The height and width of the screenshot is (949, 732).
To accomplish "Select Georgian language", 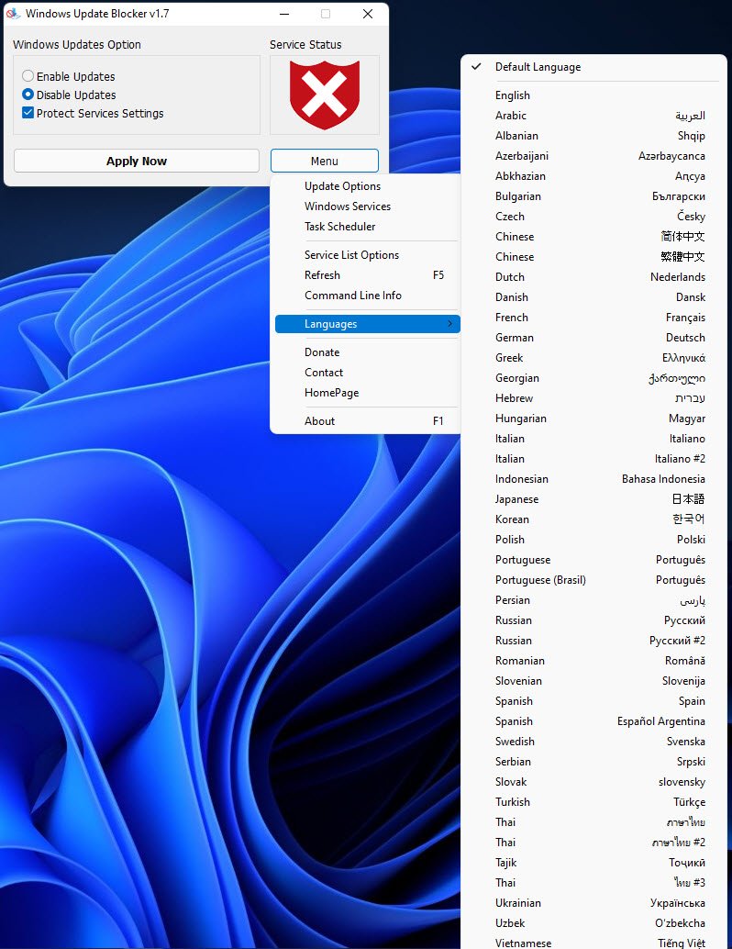I will [x=593, y=377].
